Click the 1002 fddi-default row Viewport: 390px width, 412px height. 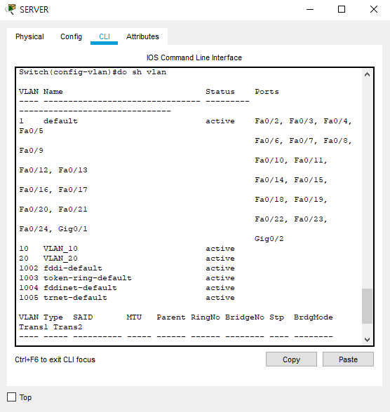[x=127, y=268]
